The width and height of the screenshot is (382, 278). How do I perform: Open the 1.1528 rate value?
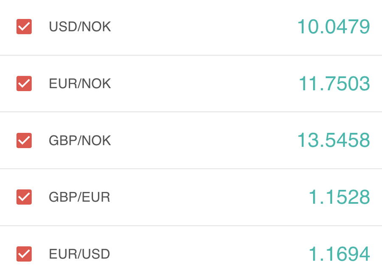339,197
